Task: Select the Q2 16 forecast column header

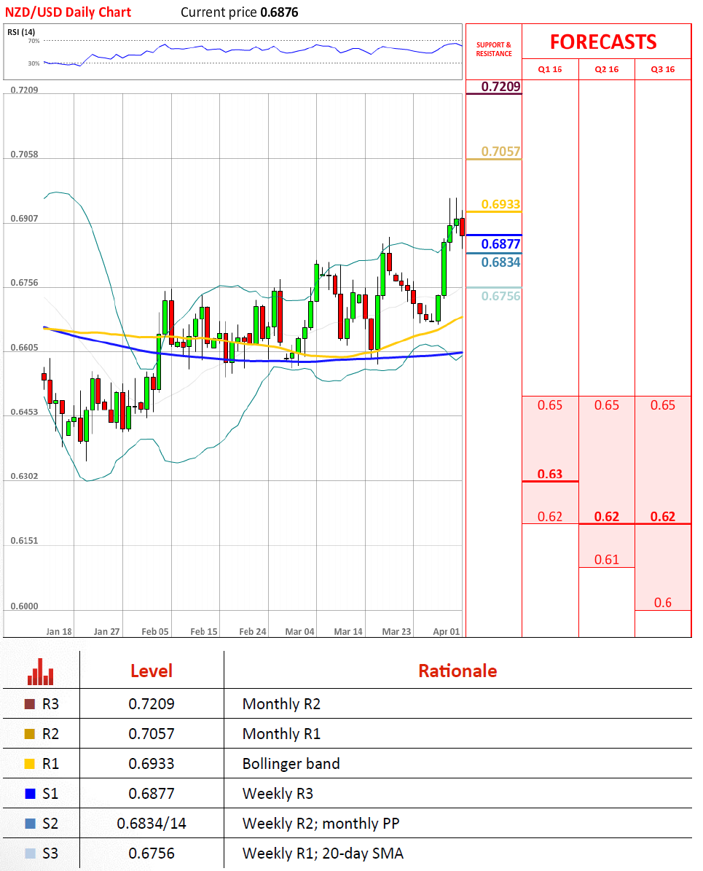Action: click(606, 69)
